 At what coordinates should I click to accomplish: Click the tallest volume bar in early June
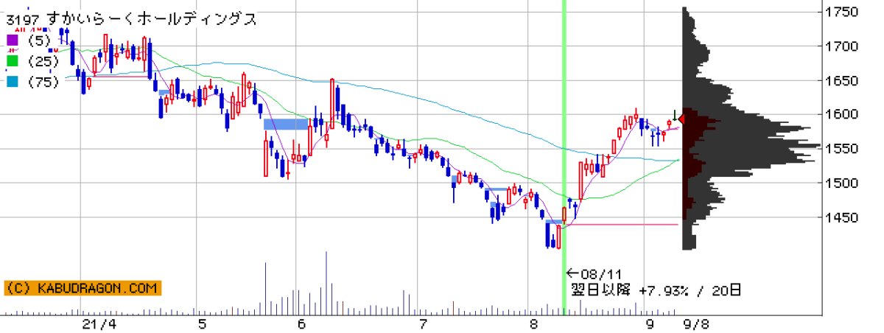326,284
